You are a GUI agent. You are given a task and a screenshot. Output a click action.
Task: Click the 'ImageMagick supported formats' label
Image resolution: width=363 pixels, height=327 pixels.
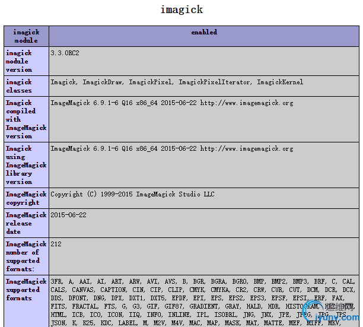click(26, 290)
